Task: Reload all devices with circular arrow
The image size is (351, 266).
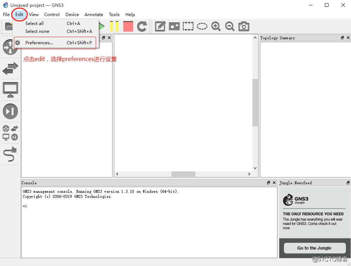Action: click(142, 26)
